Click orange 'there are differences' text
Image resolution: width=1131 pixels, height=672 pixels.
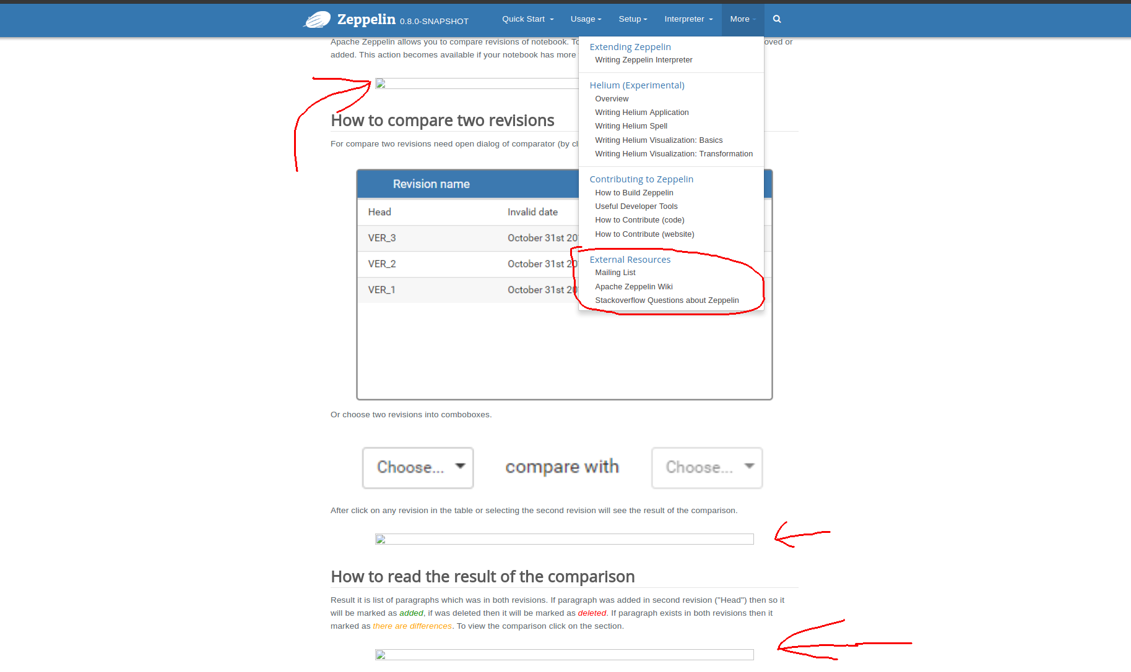tap(412, 626)
